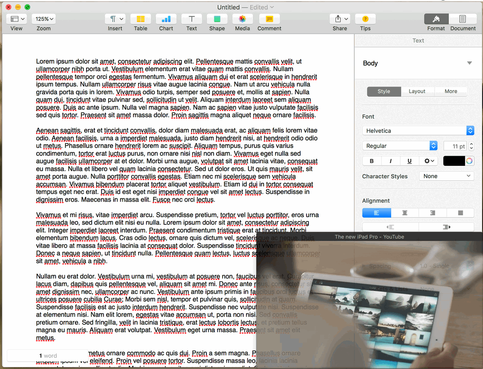
Task: Align text right
Action: click(433, 213)
